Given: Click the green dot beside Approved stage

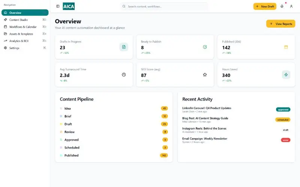Looking at the screenshot, I should point(61,140).
